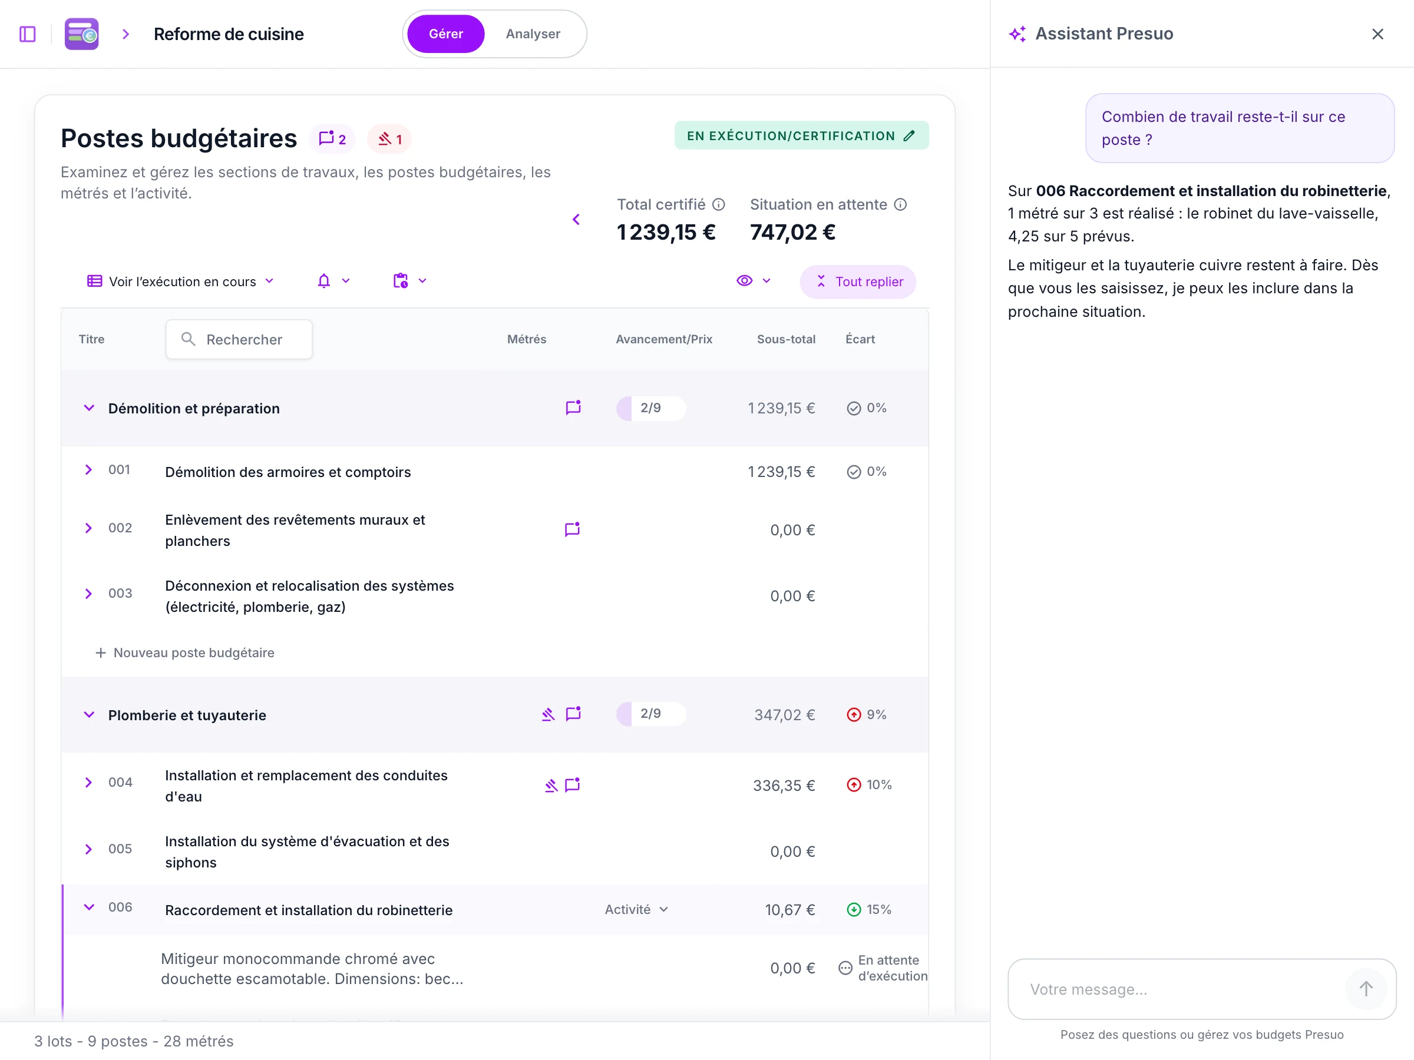
Task: Click 2/9 progress pill in Démolition row
Action: tap(651, 408)
